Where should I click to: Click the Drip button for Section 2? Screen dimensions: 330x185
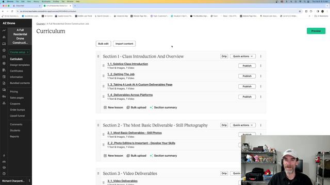point(224,125)
